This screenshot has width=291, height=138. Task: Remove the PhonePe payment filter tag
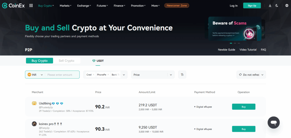108,74
